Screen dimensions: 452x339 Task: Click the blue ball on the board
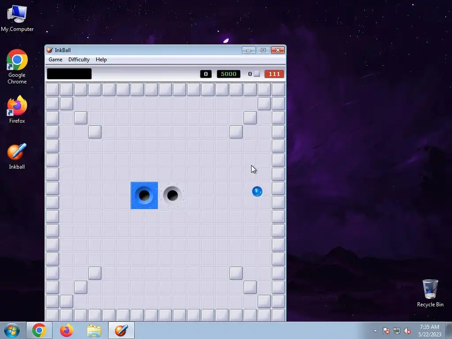[257, 192]
